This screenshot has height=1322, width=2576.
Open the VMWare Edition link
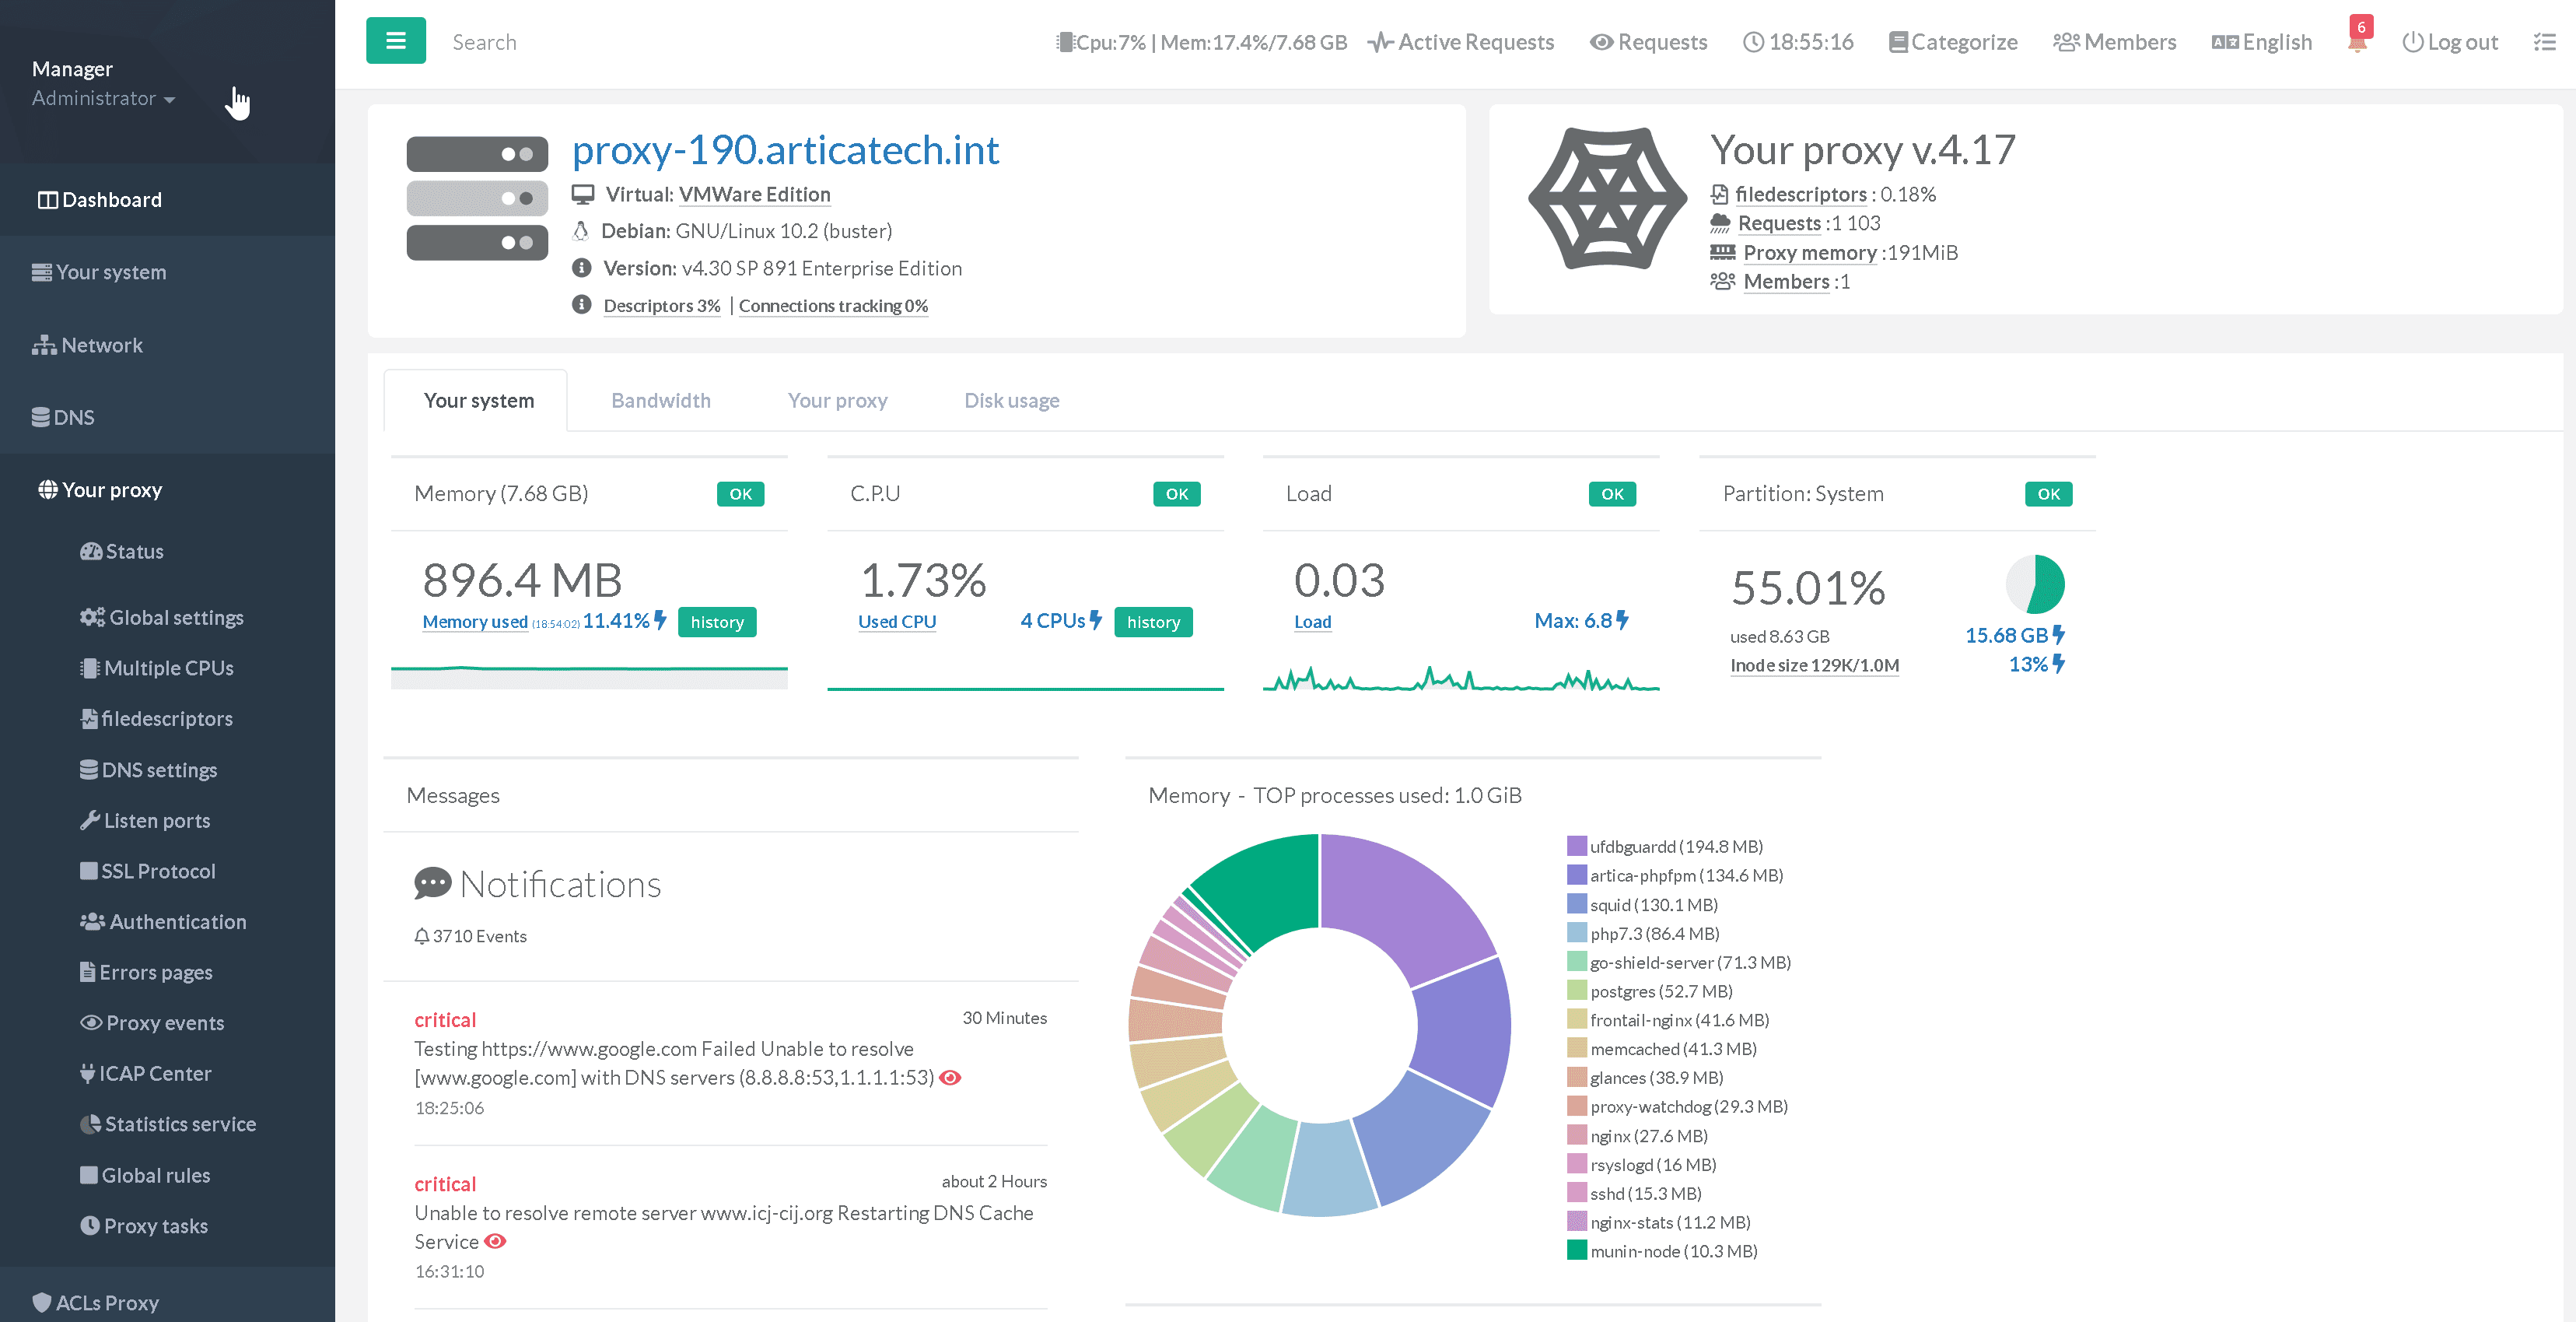pos(754,195)
